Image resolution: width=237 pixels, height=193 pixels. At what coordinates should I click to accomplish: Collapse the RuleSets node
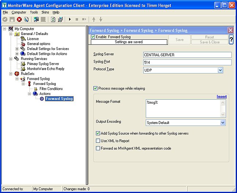coord(11,74)
